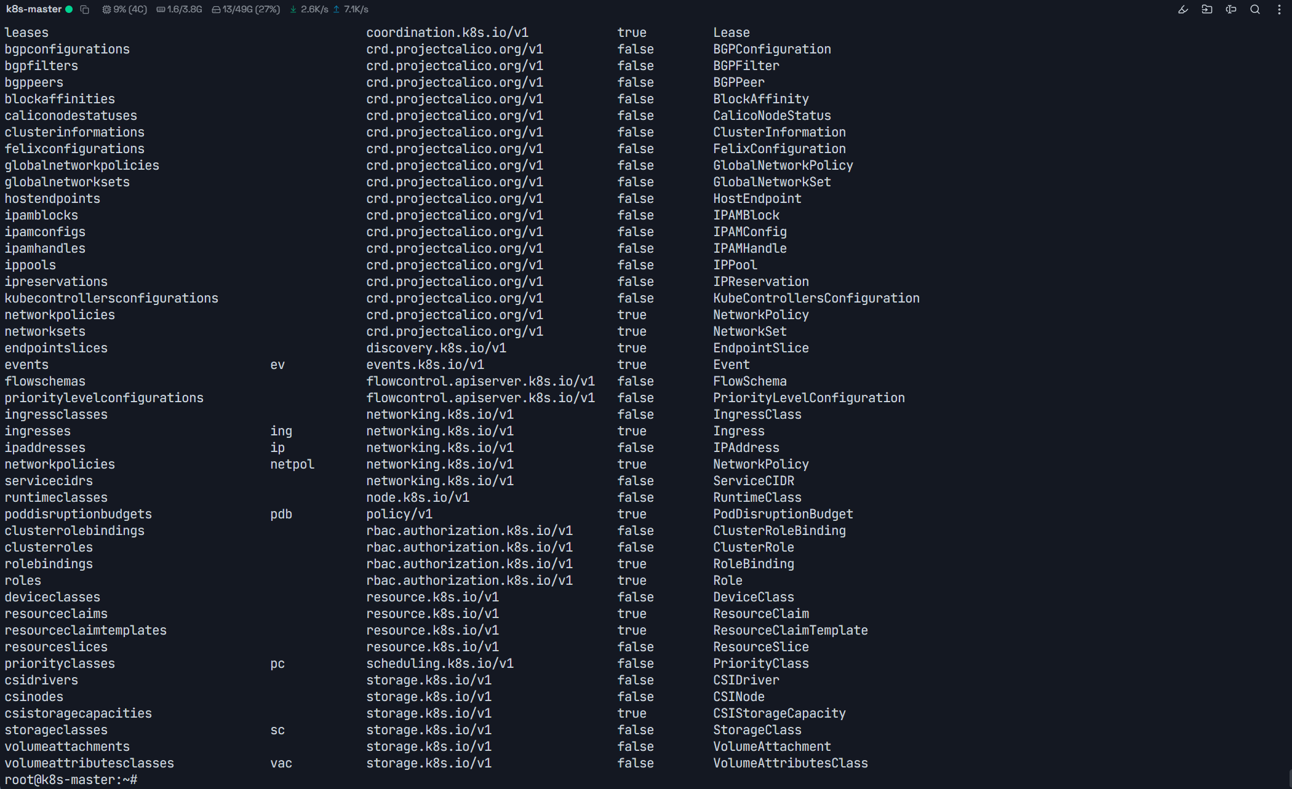Click the 'IPAMHandle' kind
This screenshot has width=1292, height=789.
click(750, 248)
